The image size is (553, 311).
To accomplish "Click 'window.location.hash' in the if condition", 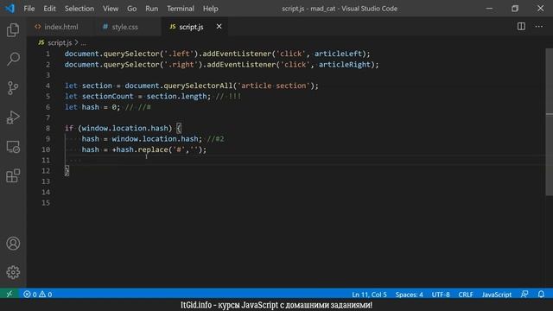I will pos(124,128).
